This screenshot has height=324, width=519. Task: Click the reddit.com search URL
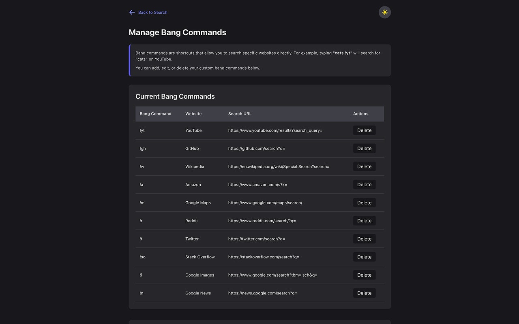click(262, 221)
